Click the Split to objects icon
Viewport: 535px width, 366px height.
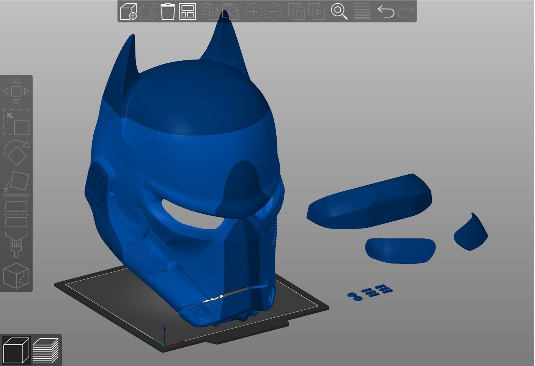tap(296, 11)
